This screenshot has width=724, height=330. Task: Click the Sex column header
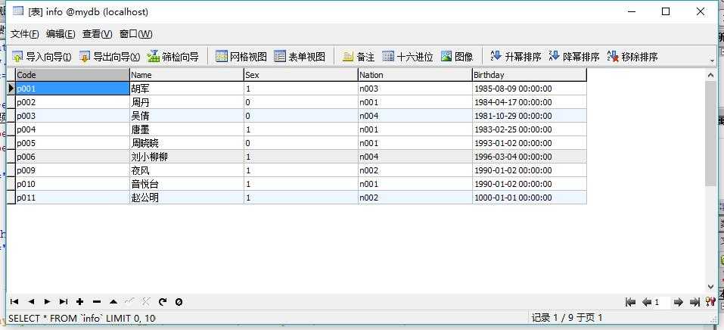[x=300, y=75]
